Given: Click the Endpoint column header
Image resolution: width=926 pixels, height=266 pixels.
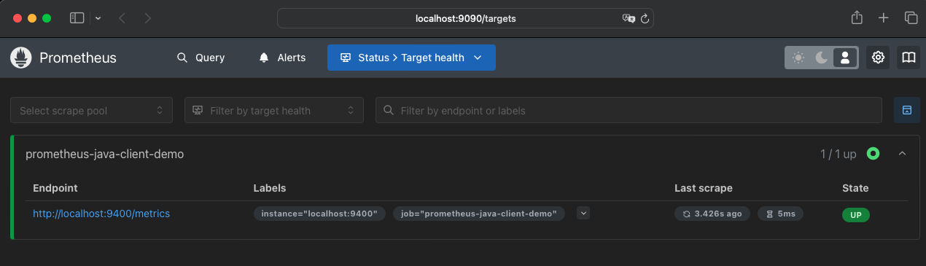Looking at the screenshot, I should [55, 188].
